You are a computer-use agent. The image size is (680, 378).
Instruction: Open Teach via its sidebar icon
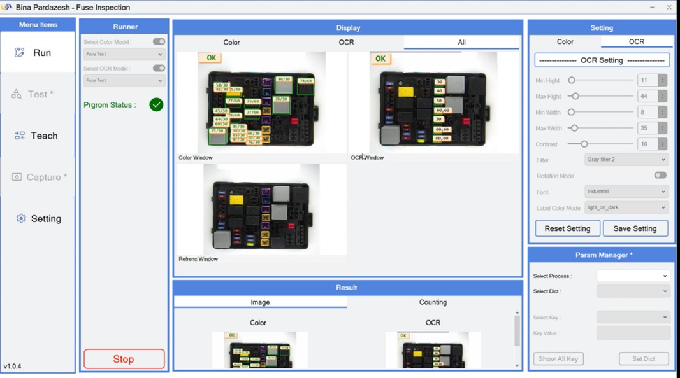20,136
